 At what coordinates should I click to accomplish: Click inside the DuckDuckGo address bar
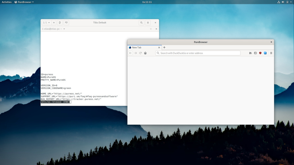click(x=198, y=53)
